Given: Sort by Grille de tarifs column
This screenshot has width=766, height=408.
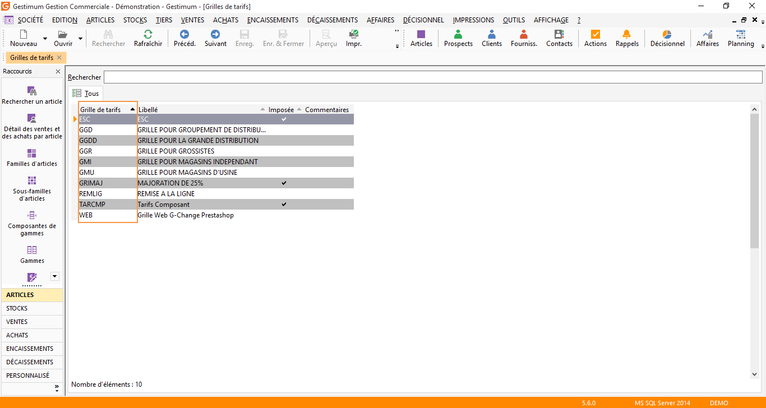Looking at the screenshot, I should pyautogui.click(x=107, y=110).
